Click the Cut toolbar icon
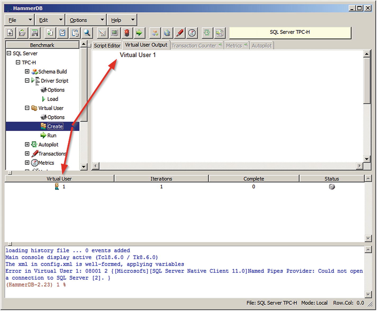The width and height of the screenshot is (377, 311). coord(62,33)
